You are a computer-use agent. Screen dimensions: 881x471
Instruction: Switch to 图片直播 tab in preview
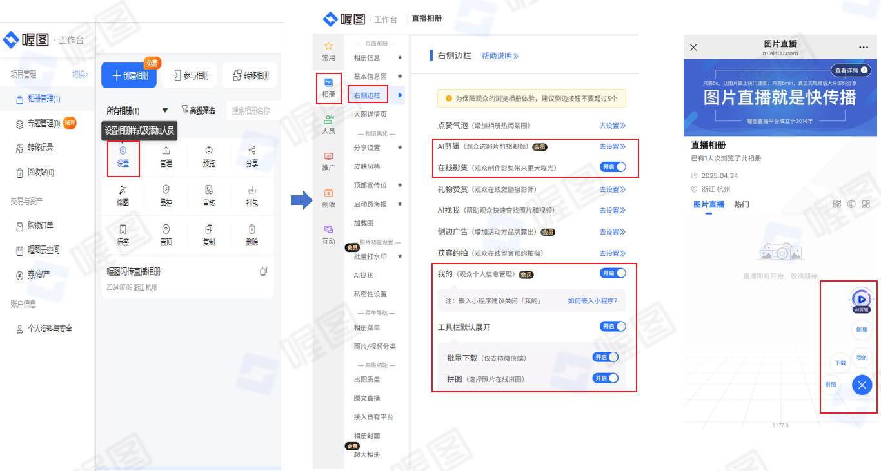point(709,205)
